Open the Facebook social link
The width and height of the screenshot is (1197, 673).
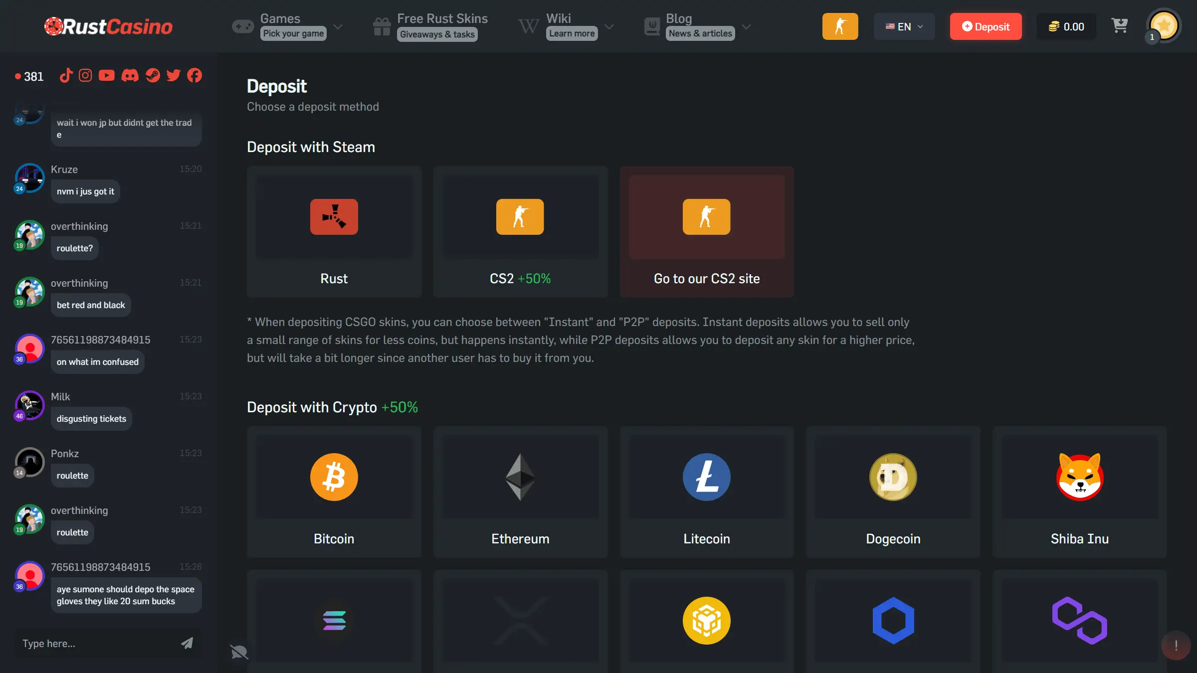pyautogui.click(x=195, y=76)
